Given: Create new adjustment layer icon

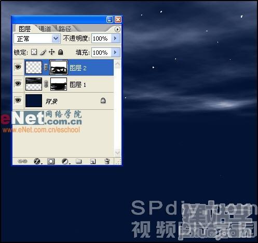Looking at the screenshot, I should point(65,161).
